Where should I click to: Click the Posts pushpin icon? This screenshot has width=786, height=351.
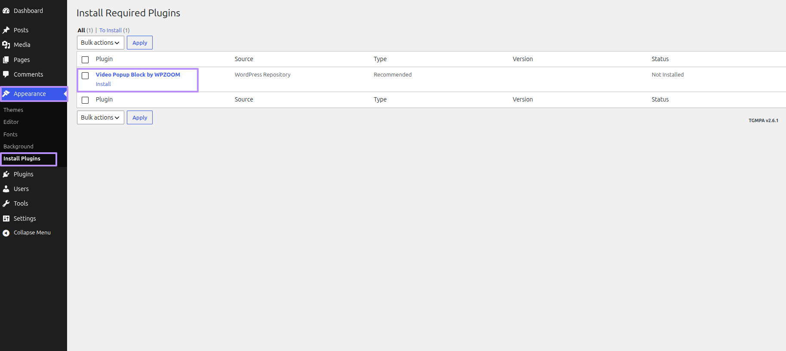pos(6,30)
